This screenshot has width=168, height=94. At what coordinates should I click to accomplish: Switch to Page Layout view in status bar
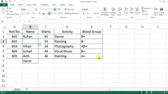146,92
